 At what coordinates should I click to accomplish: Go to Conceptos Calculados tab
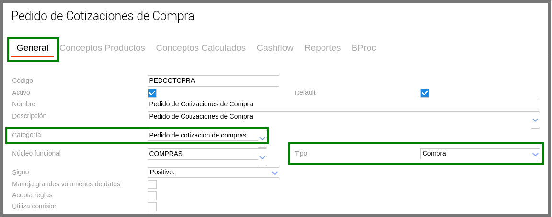coord(201,48)
